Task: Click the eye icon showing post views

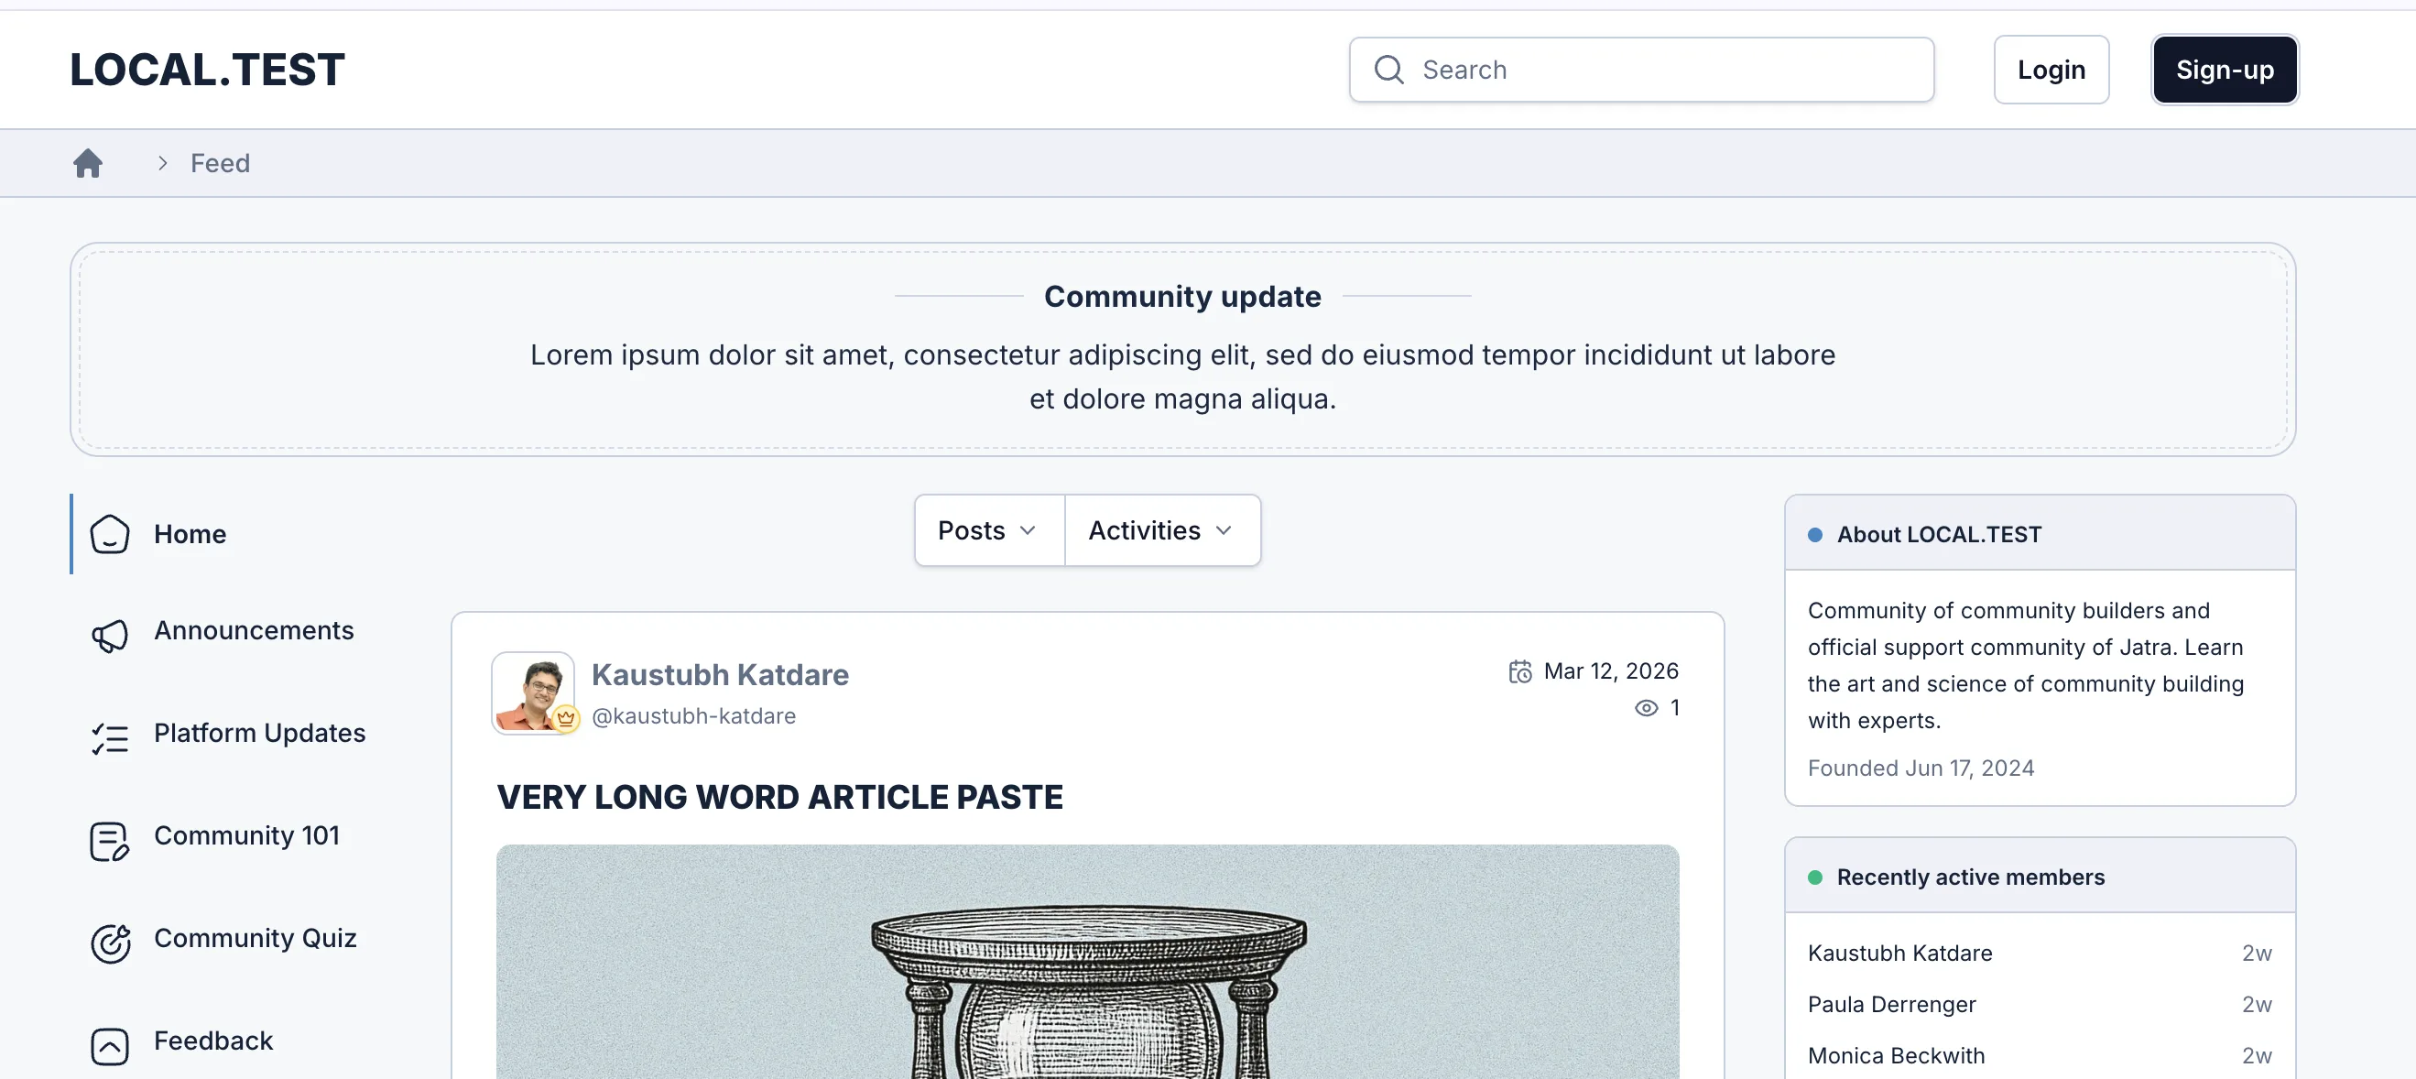Action: 1645,708
